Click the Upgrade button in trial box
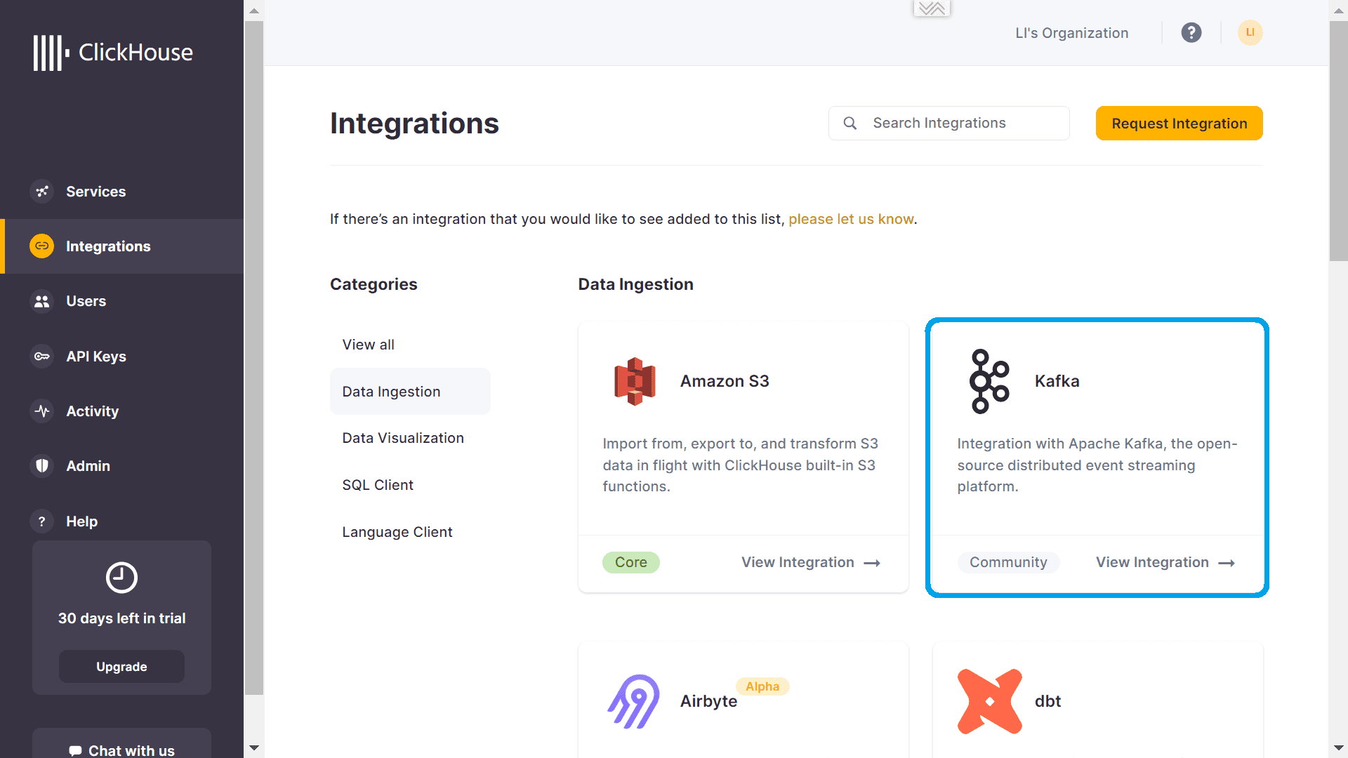Image resolution: width=1348 pixels, height=758 pixels. tap(121, 667)
